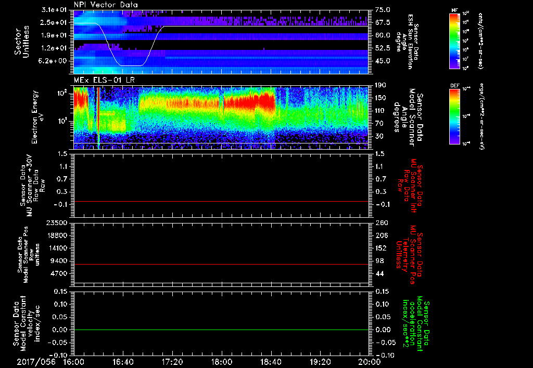
Task: Click the 1.9e+01 sector tick label
Action: [x=54, y=35]
